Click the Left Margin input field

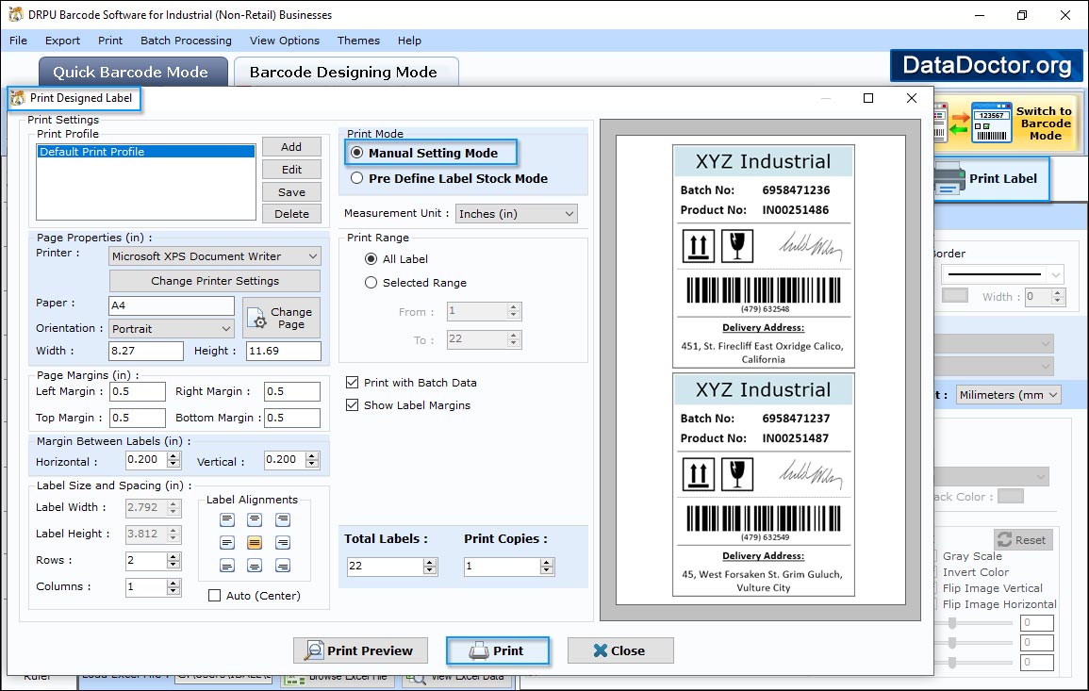point(138,391)
